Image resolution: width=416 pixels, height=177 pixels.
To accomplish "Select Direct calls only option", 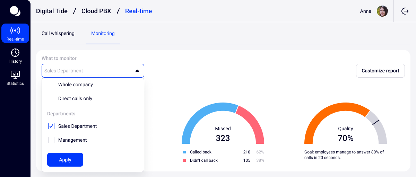I will 75,98.
